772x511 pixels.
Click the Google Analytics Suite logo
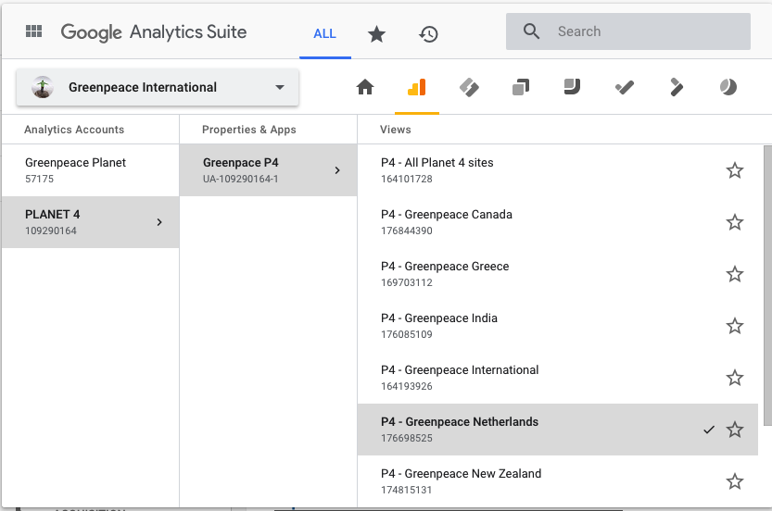(x=154, y=32)
